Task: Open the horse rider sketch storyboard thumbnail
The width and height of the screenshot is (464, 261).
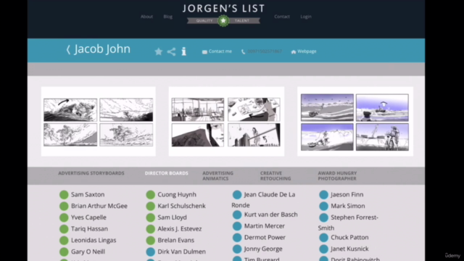Action: click(x=99, y=121)
